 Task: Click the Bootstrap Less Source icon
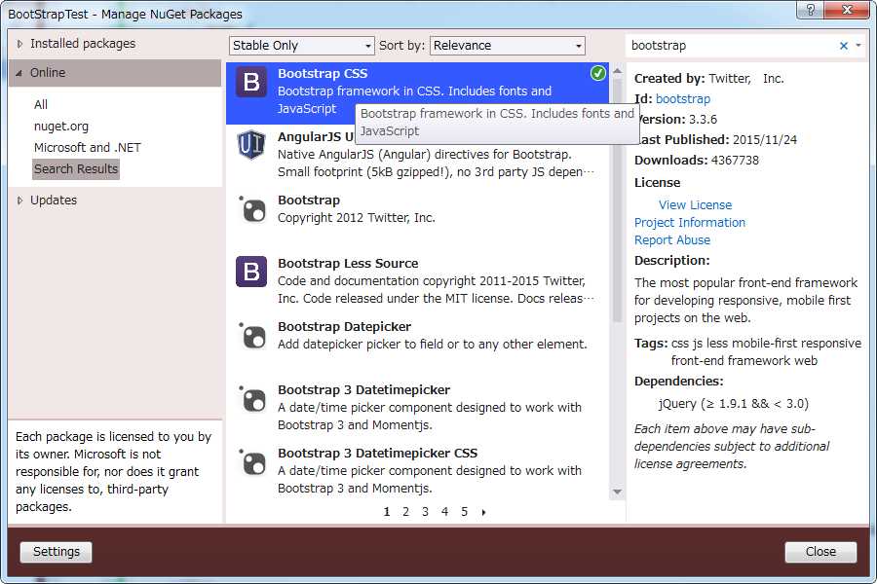[x=251, y=272]
